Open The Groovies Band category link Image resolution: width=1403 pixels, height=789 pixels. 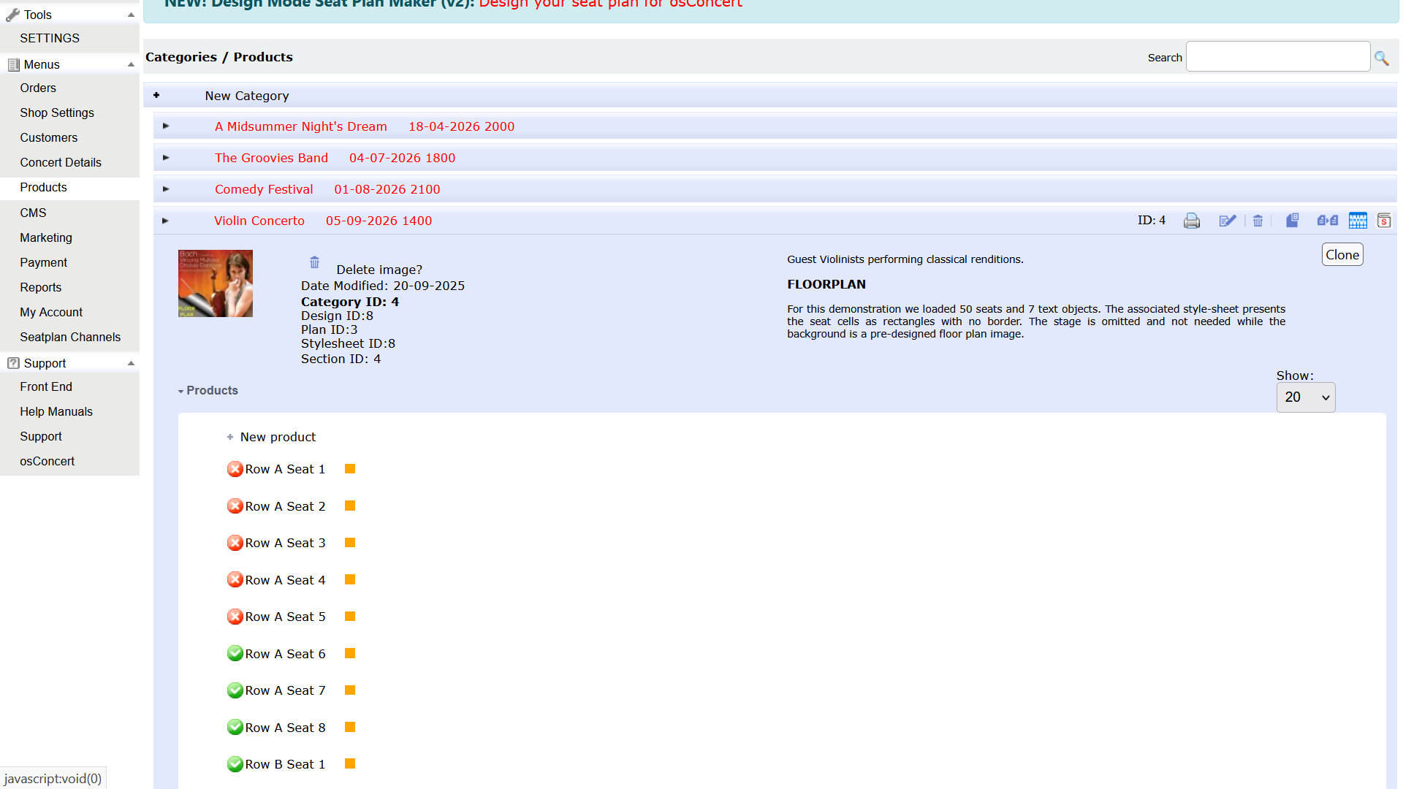[x=271, y=158]
